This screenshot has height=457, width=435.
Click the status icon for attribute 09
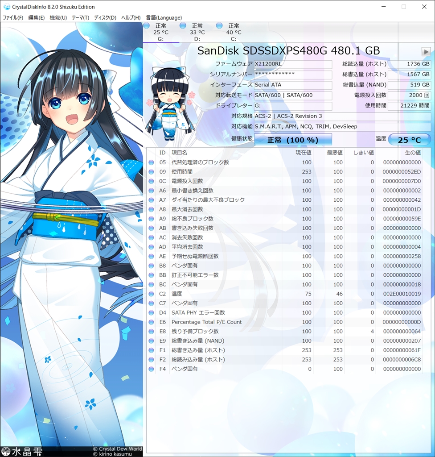(151, 172)
